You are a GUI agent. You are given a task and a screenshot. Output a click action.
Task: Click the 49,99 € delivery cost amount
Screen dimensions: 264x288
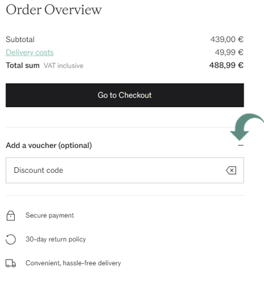[229, 53]
